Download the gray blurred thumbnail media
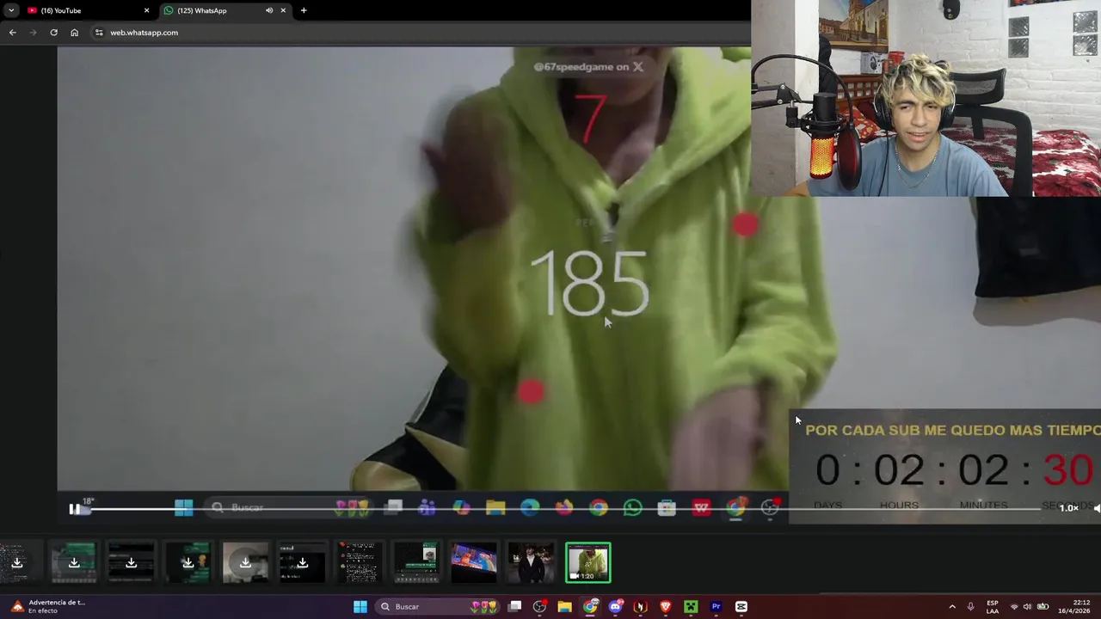This screenshot has width=1101, height=619. click(245, 562)
